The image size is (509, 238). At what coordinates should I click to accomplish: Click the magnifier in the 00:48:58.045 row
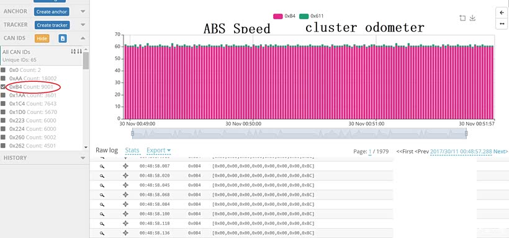pyautogui.click(x=102, y=185)
